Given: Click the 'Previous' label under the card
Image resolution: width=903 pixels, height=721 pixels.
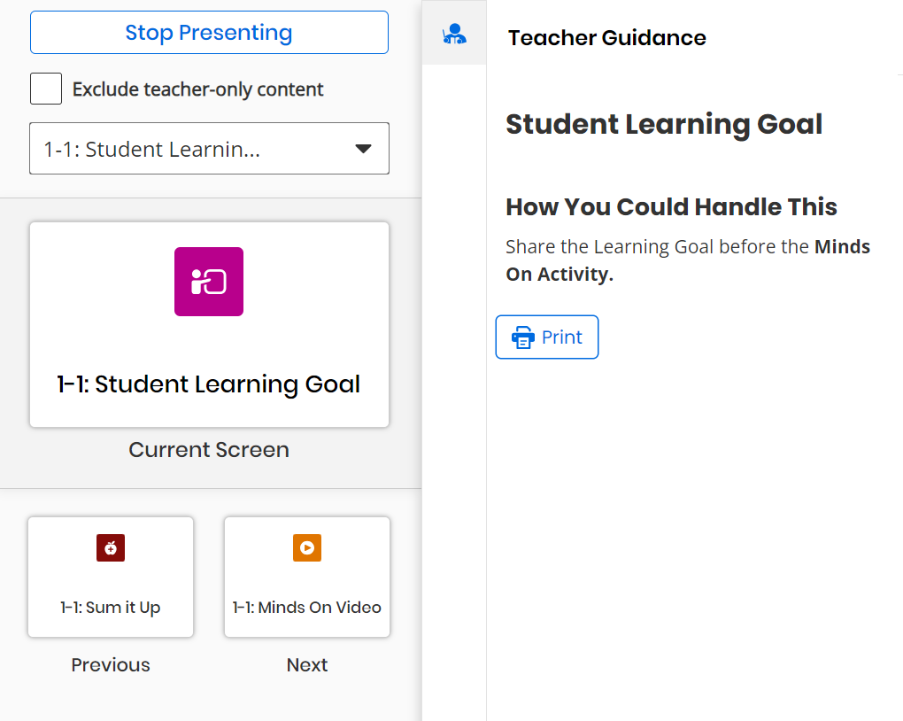Looking at the screenshot, I should [111, 665].
